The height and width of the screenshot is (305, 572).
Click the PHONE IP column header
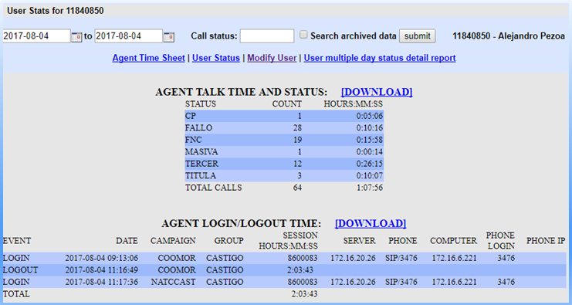[x=546, y=241]
